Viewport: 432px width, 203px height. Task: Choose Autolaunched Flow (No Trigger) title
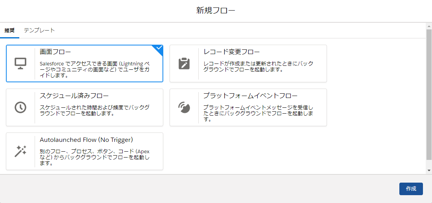coord(87,140)
